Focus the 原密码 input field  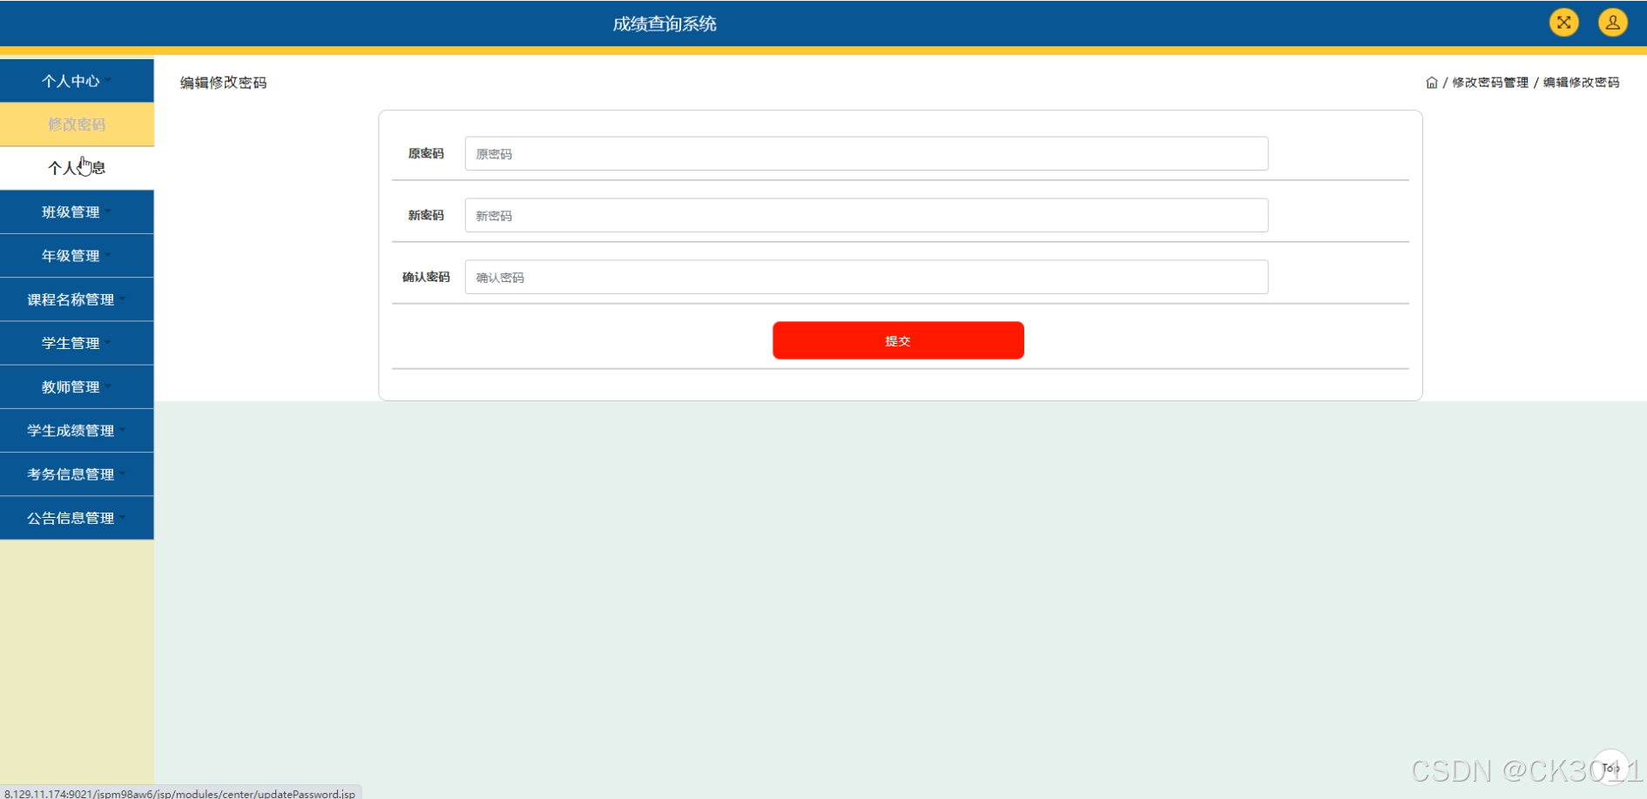[x=867, y=153]
